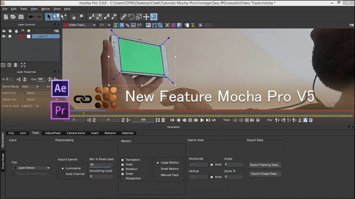
Task: Click the Open Project folder icon
Action: (13, 17)
